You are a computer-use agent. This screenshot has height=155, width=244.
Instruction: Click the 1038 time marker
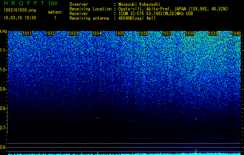pyautogui.click(x=190, y=33)
